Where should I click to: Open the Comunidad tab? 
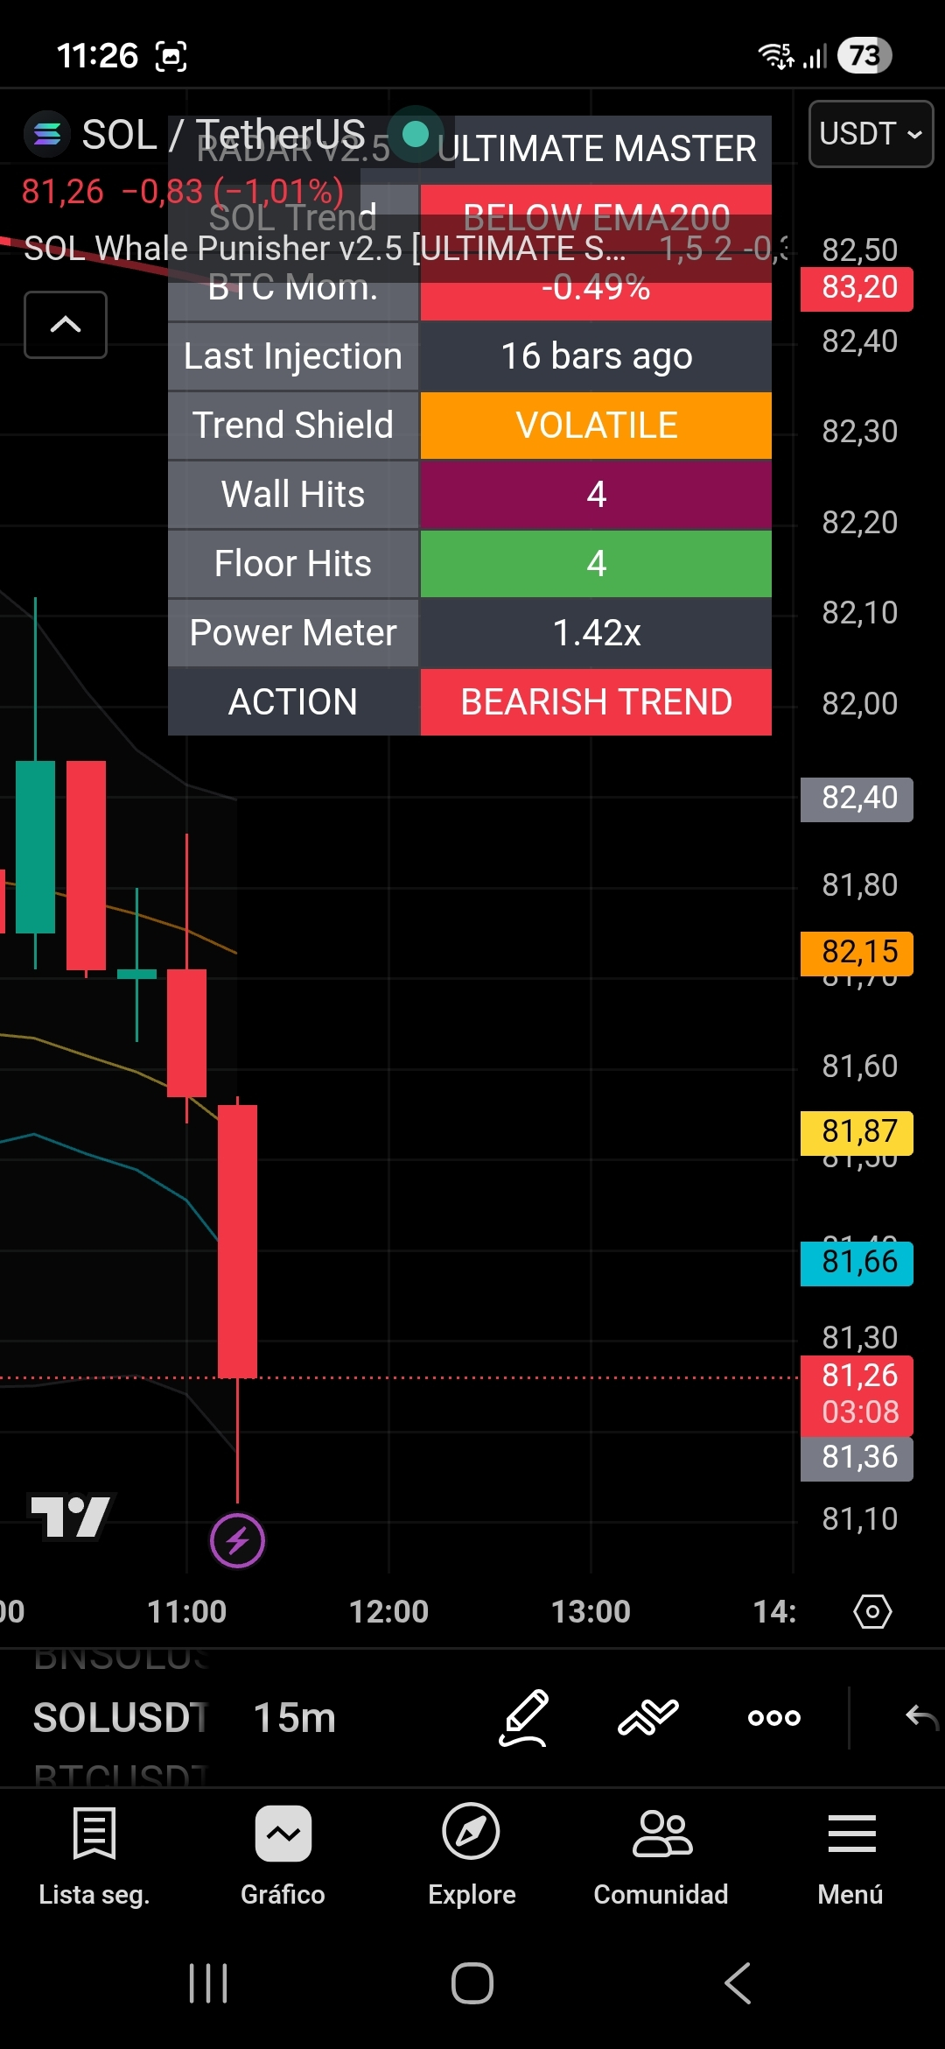coord(661,1855)
